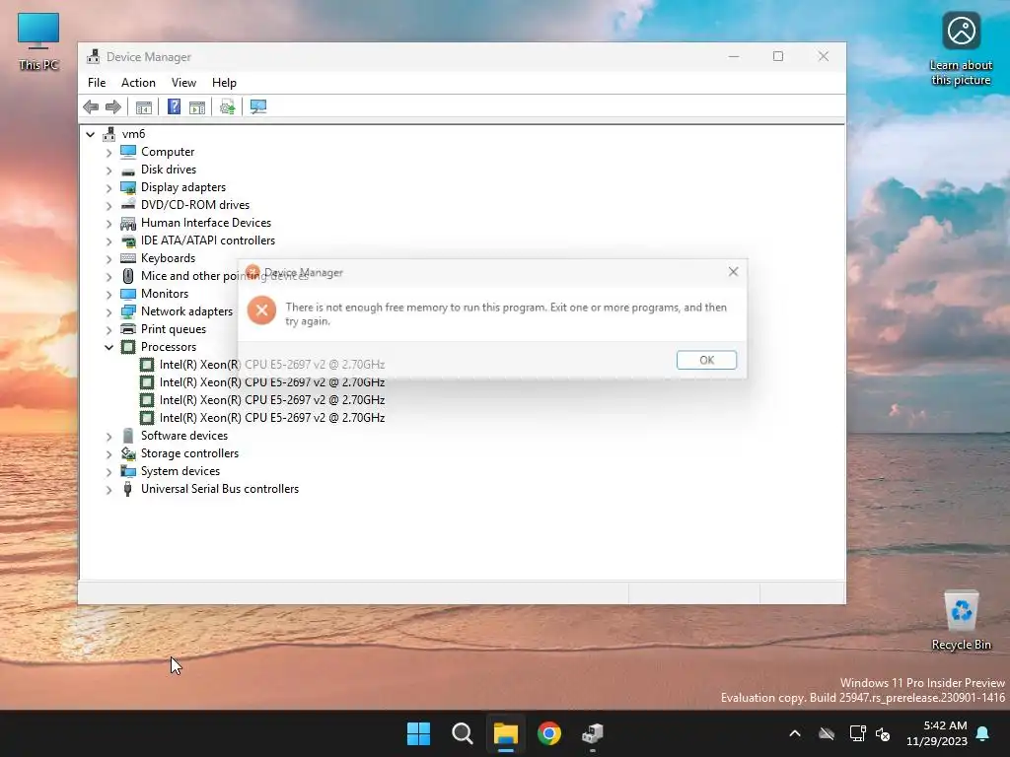The width and height of the screenshot is (1010, 757).
Task: Open the Action menu
Action: (138, 83)
